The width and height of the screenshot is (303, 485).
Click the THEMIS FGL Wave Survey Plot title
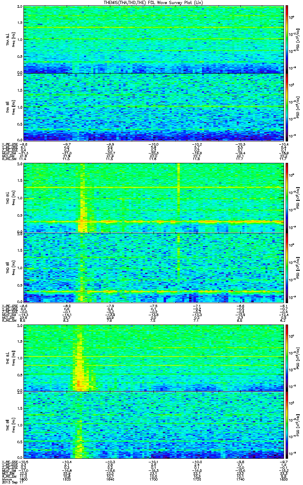click(154, 2)
